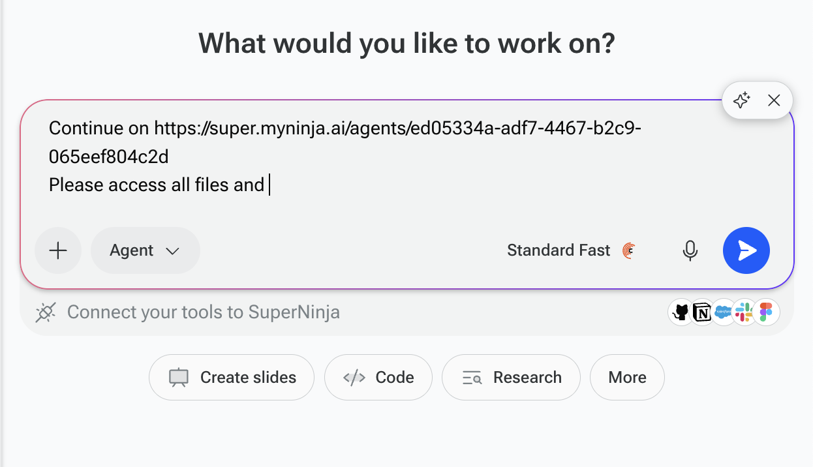Select the Salesforce integration icon
This screenshot has width=813, height=467.
coord(723,312)
